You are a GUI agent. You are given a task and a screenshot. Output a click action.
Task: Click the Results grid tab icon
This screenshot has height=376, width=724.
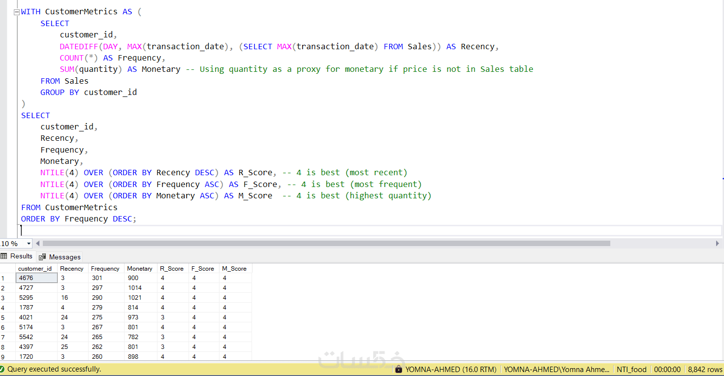(4, 256)
